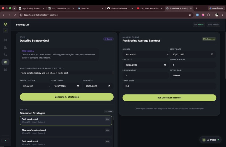Viewport: 226px width, 147px height.
Task: Open calendar icon for 20/07/2025 date
Action: click(212, 54)
